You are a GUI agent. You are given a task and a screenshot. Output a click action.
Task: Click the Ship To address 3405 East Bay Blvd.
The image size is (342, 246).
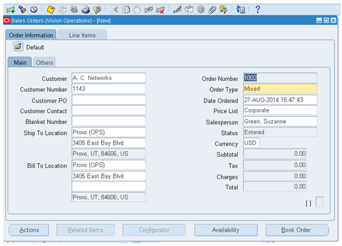[x=109, y=143]
